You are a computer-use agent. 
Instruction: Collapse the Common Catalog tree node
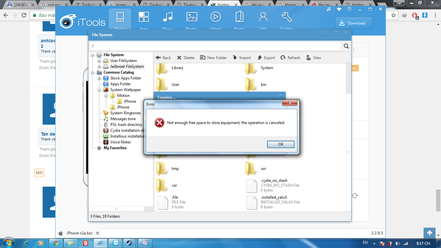pos(93,72)
